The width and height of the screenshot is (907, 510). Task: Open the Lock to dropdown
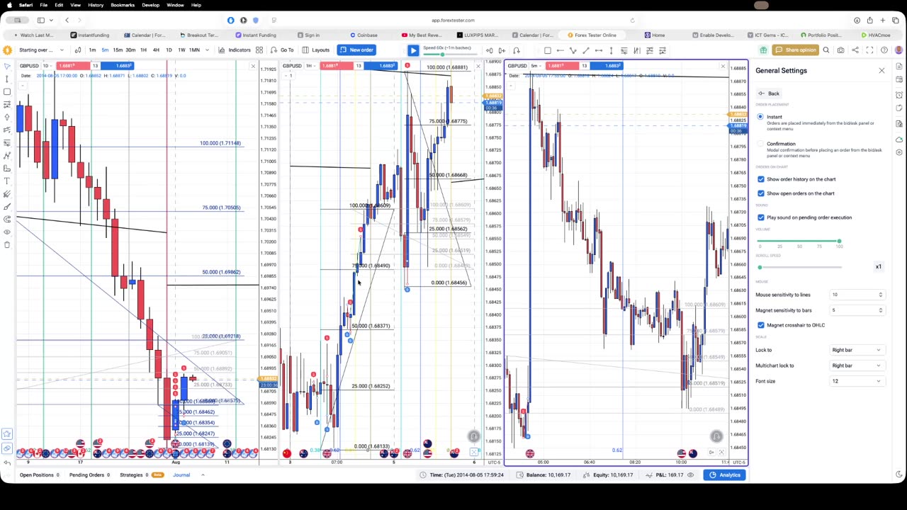(857, 350)
